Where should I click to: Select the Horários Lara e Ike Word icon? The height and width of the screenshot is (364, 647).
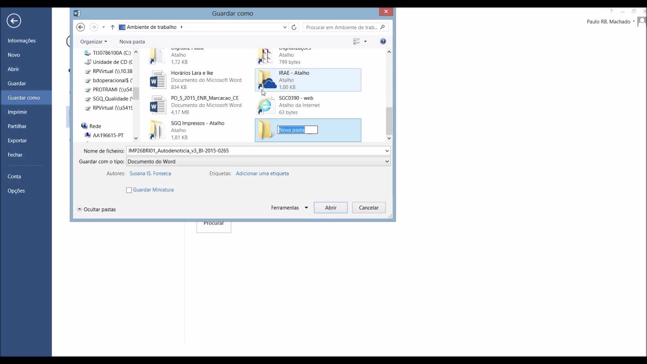tap(158, 80)
